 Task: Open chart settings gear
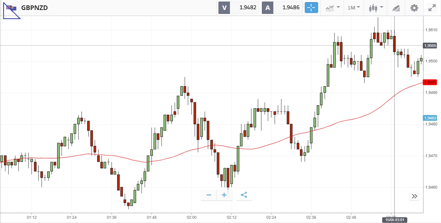point(414,8)
